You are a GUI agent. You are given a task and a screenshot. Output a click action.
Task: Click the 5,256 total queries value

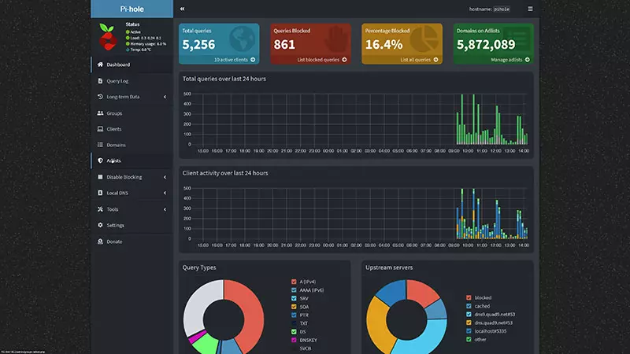click(x=198, y=45)
